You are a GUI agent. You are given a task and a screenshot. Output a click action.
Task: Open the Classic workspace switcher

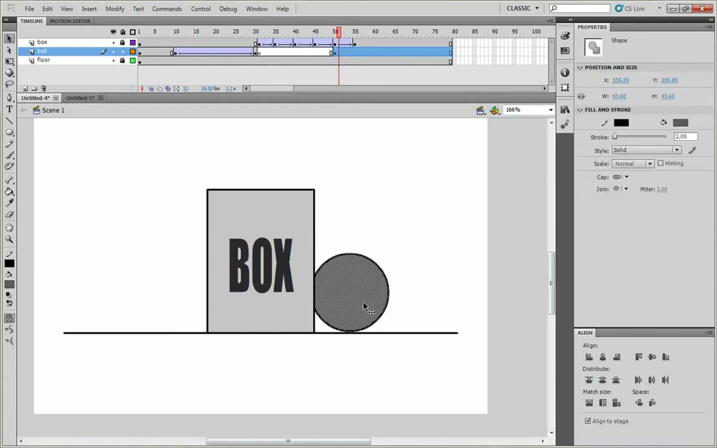[x=523, y=8]
